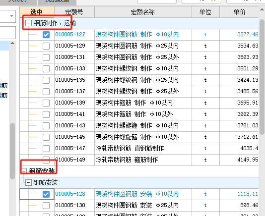The height and width of the screenshot is (216, 265).
Task: Click the price 1118.11 cell
Action: [239, 194]
